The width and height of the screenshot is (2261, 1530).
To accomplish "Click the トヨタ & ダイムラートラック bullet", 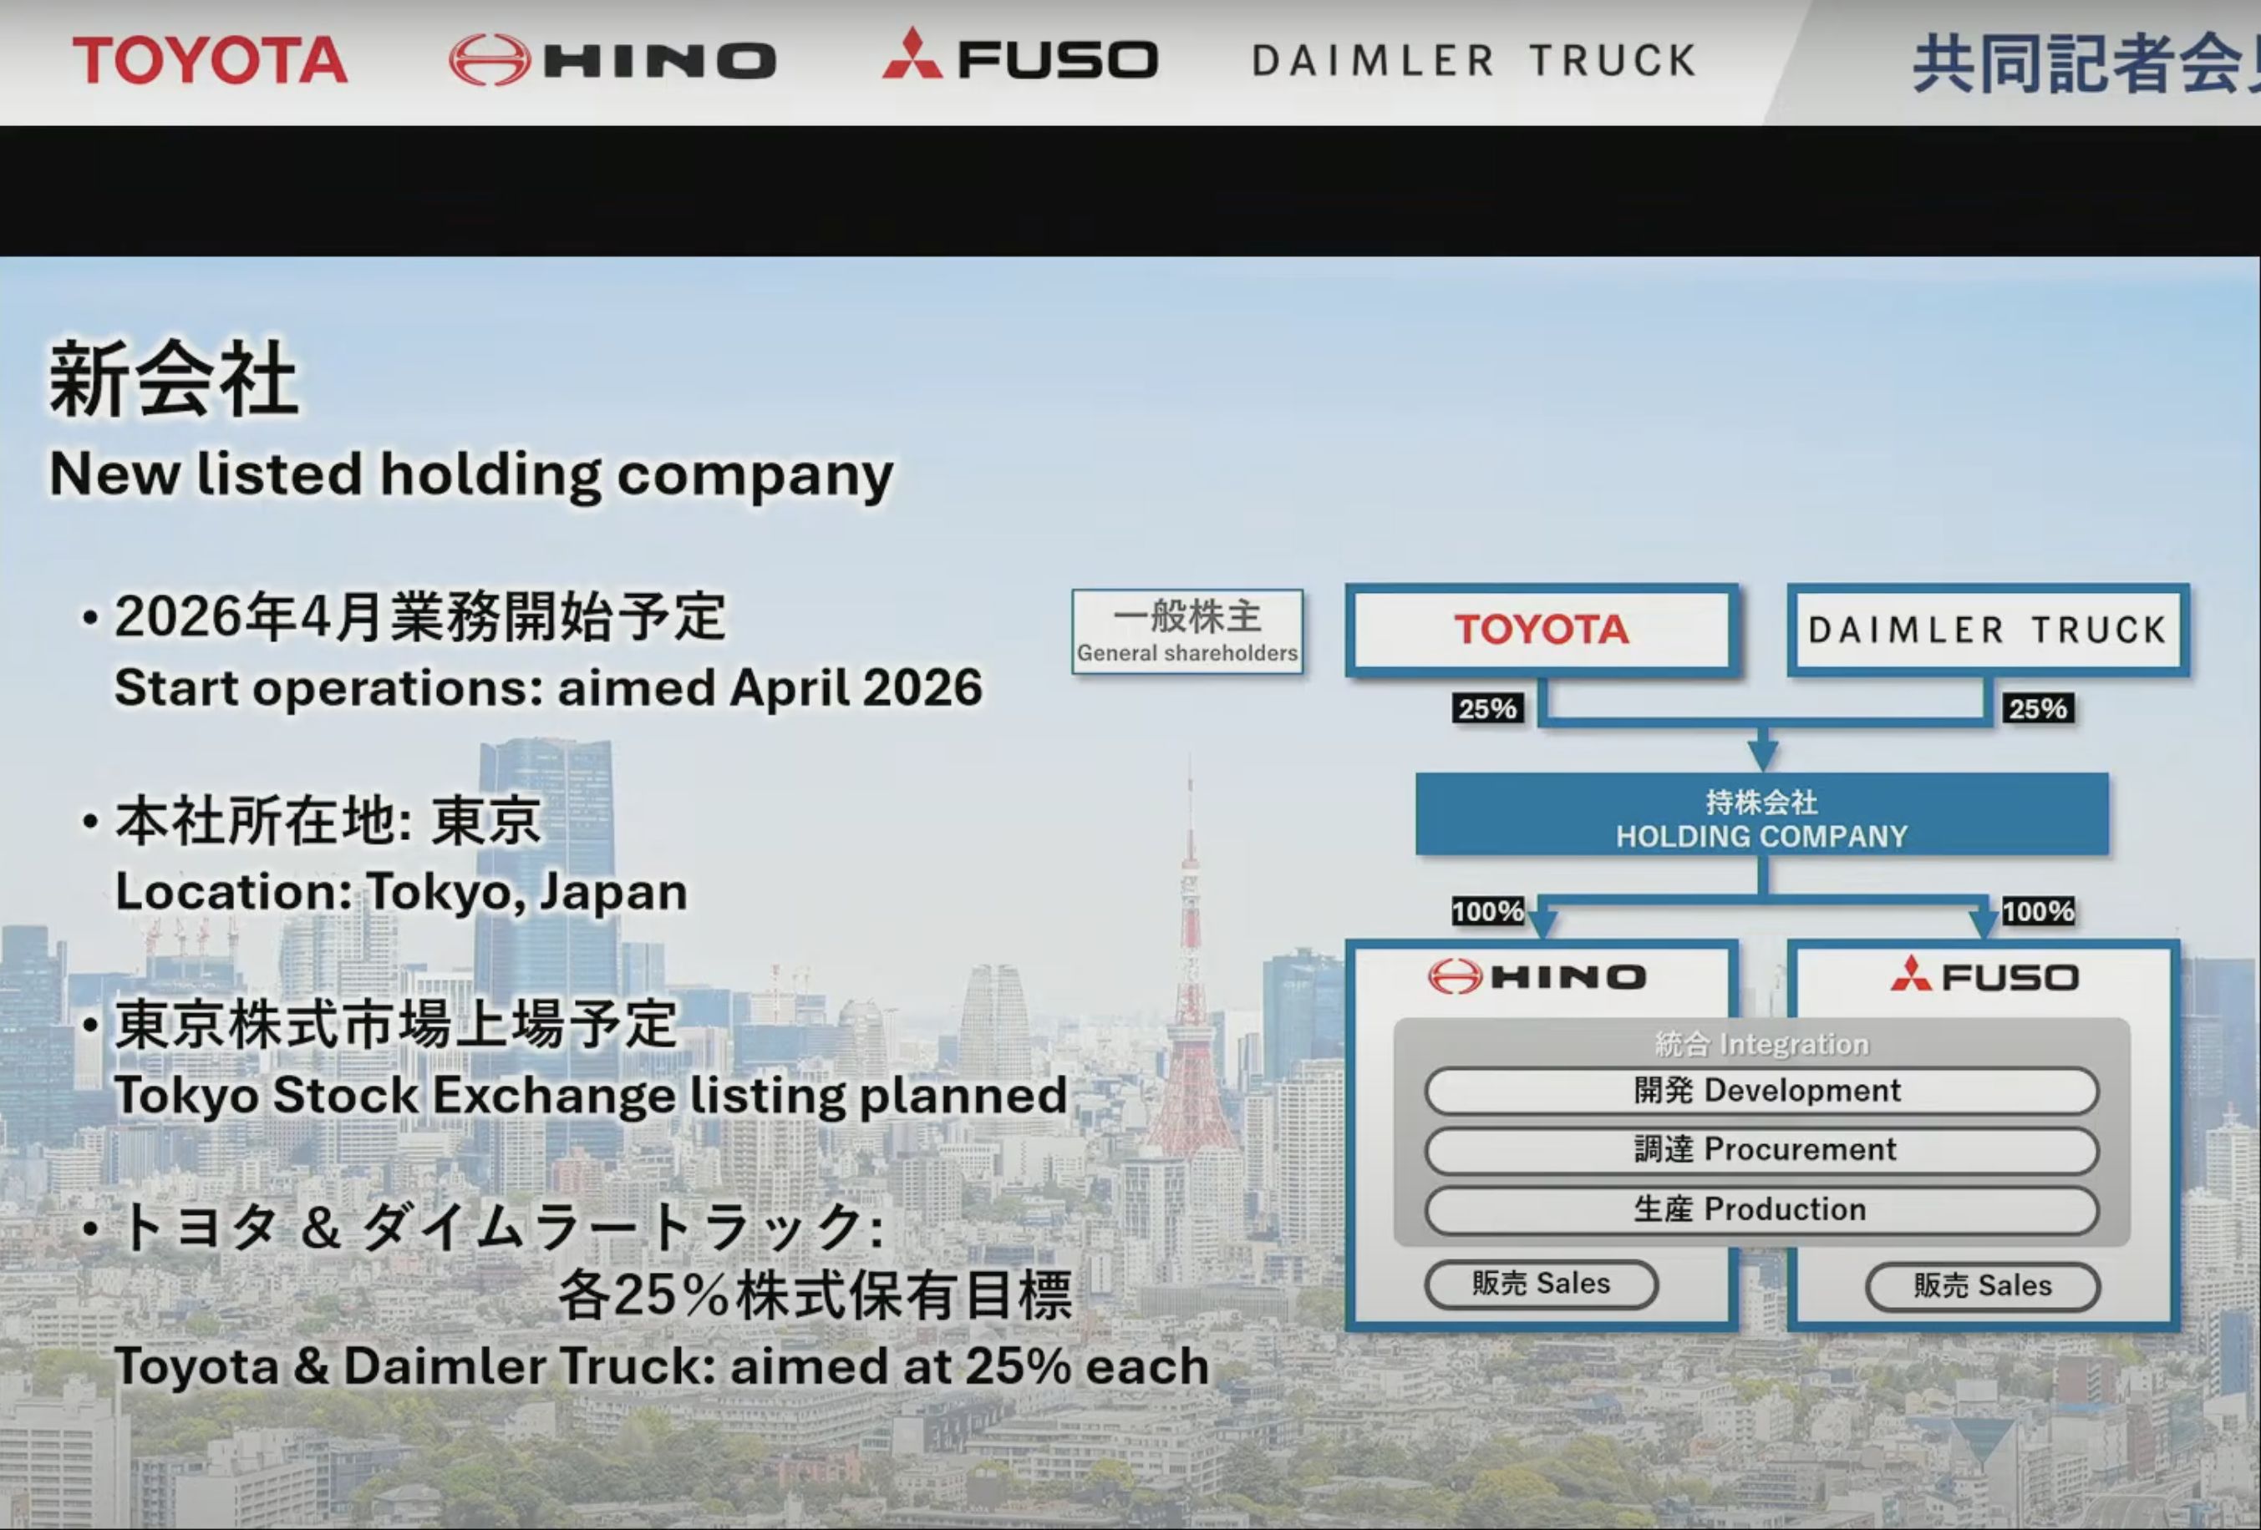I will click(x=501, y=1227).
